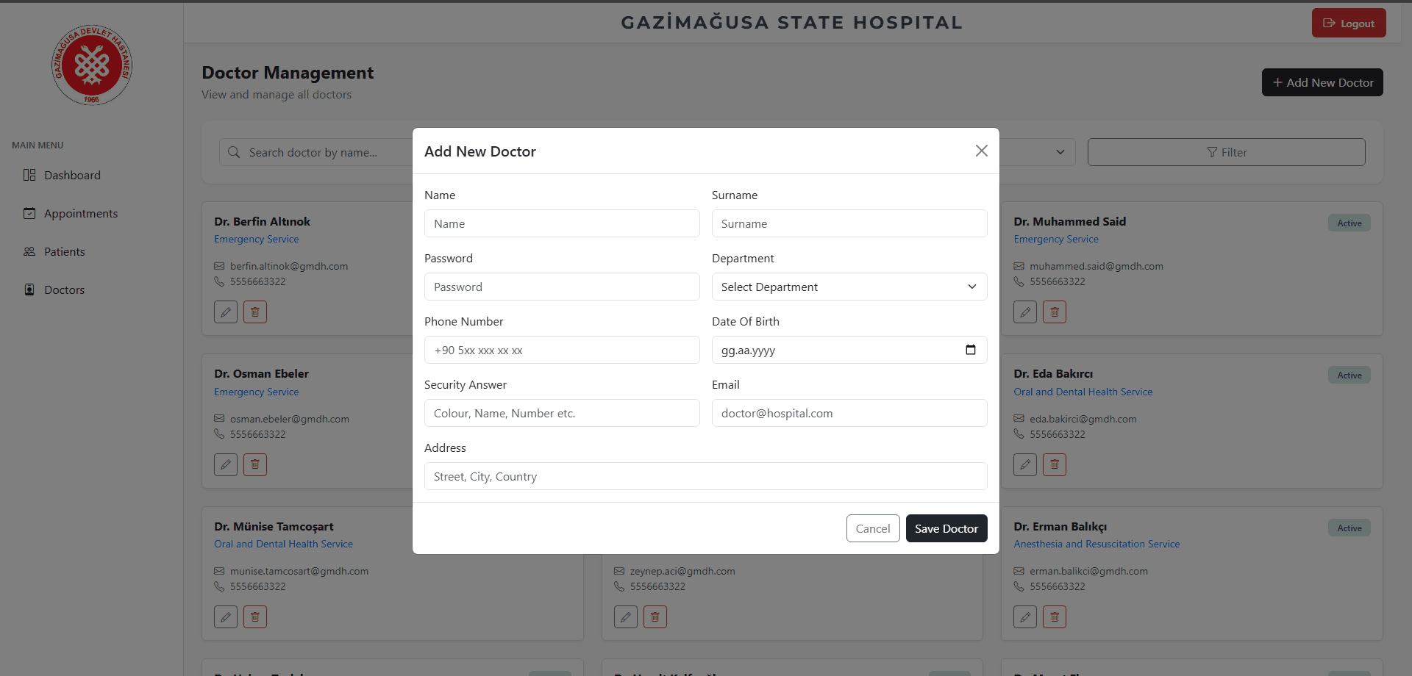
Task: Delete Dr. Osman Ebeler's record
Action: click(255, 464)
